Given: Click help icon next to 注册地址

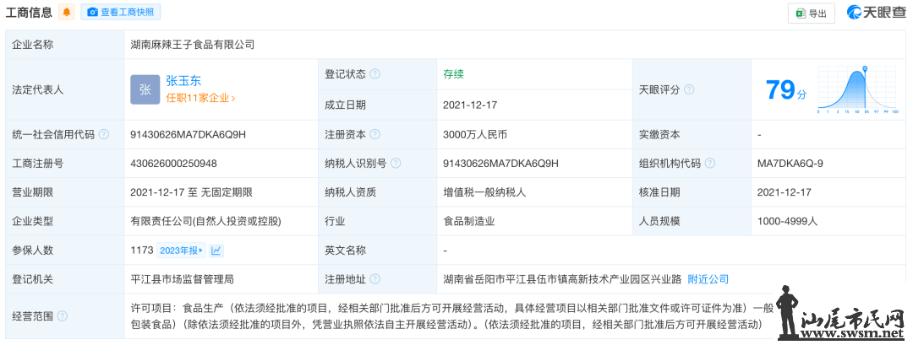Looking at the screenshot, I should (375, 279).
